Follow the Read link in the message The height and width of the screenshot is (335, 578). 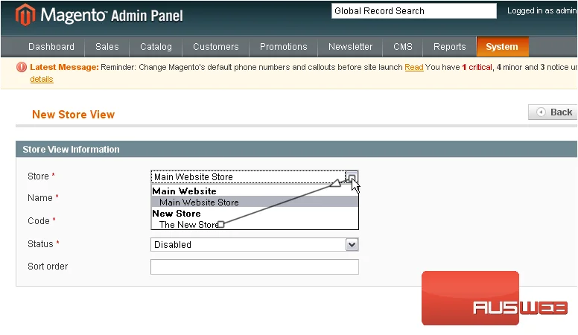pyautogui.click(x=413, y=68)
